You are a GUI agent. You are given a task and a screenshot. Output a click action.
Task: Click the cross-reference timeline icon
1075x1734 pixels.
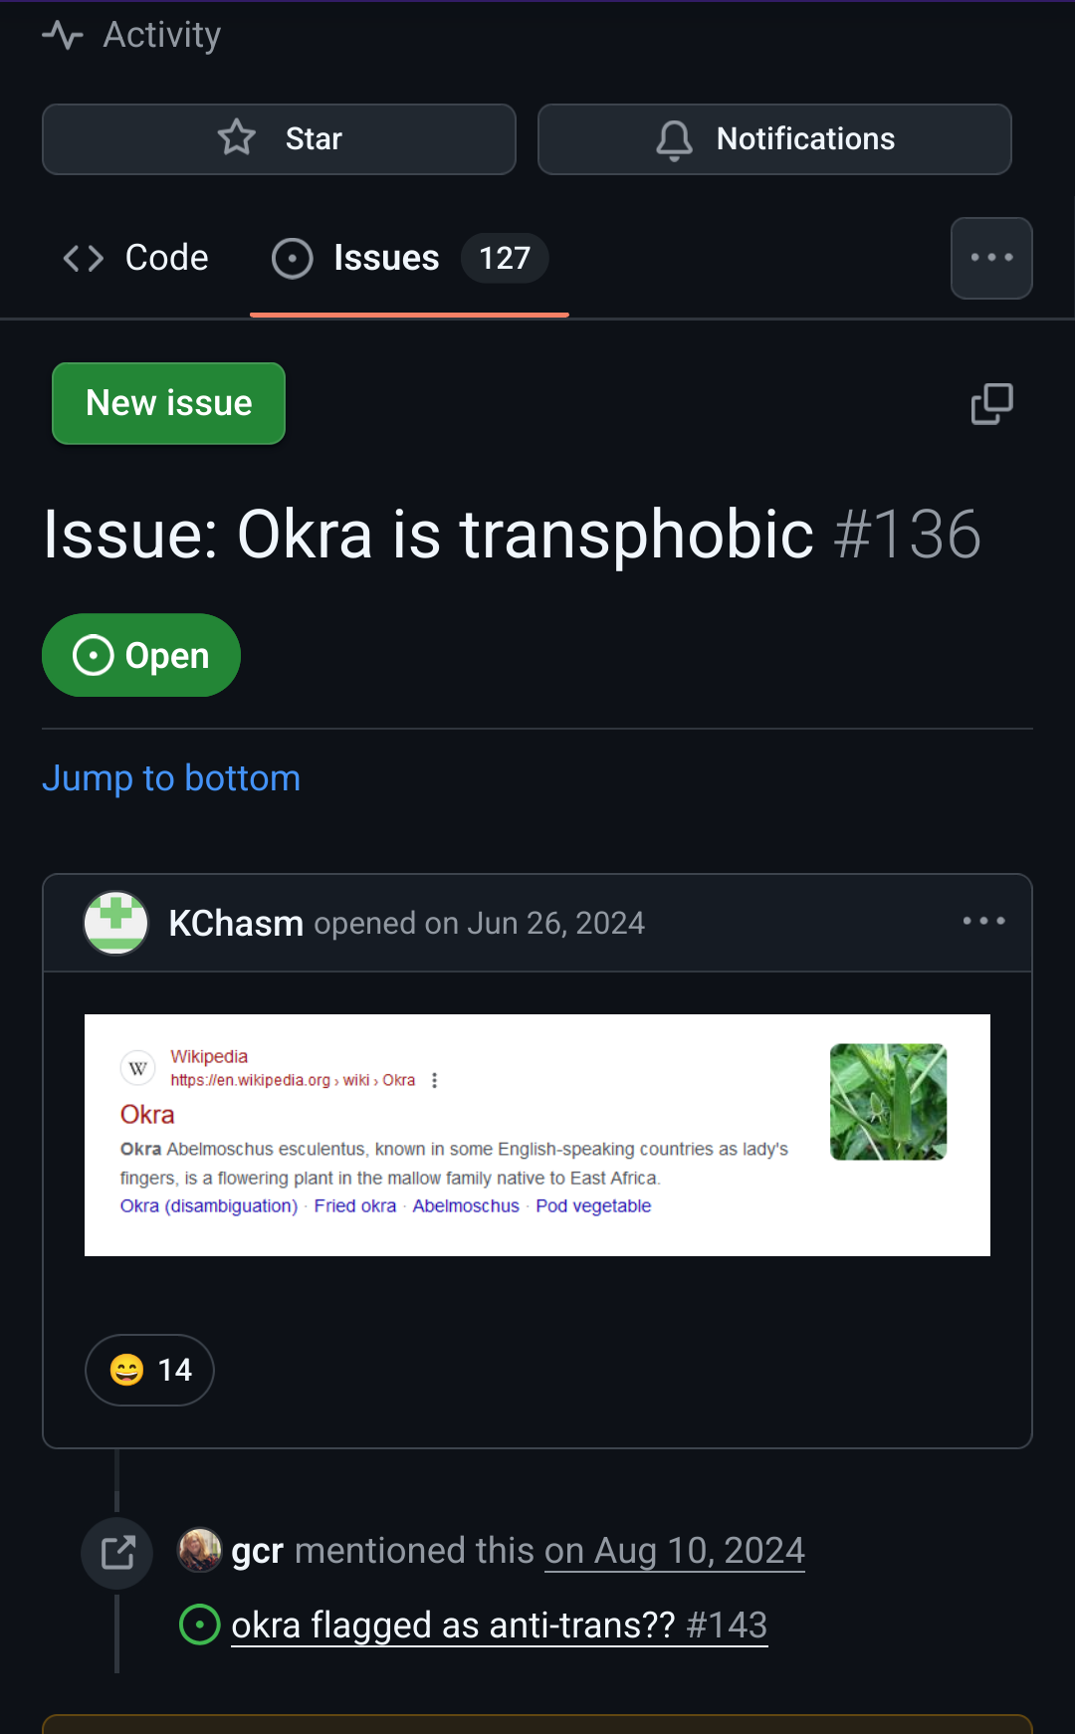117,1552
